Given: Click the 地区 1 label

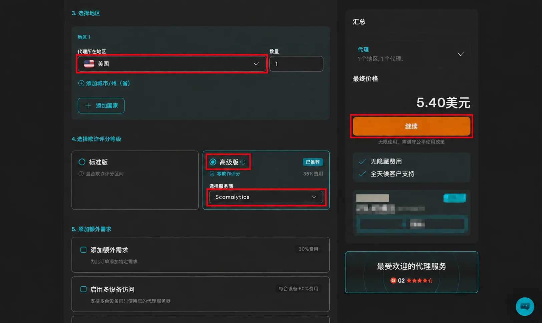Looking at the screenshot, I should [x=84, y=37].
